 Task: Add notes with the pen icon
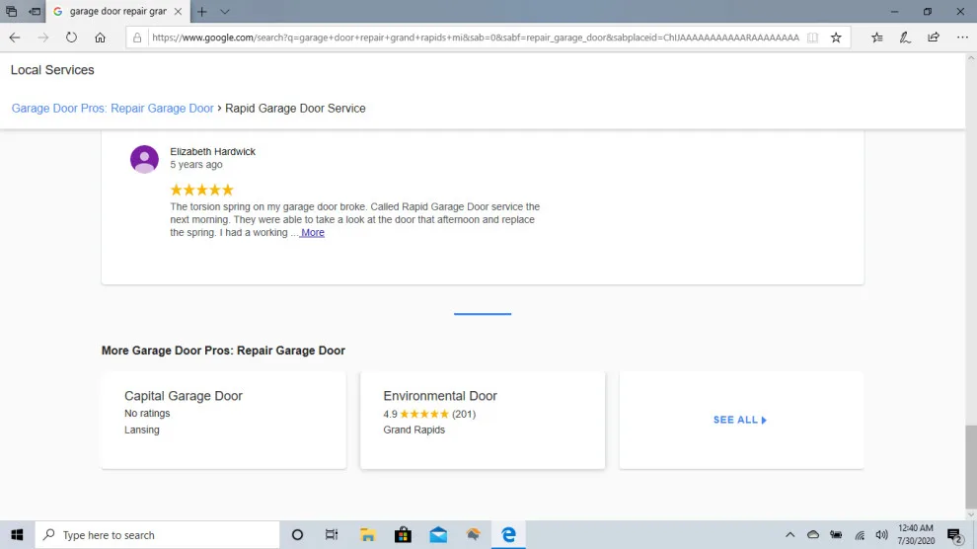click(x=905, y=38)
